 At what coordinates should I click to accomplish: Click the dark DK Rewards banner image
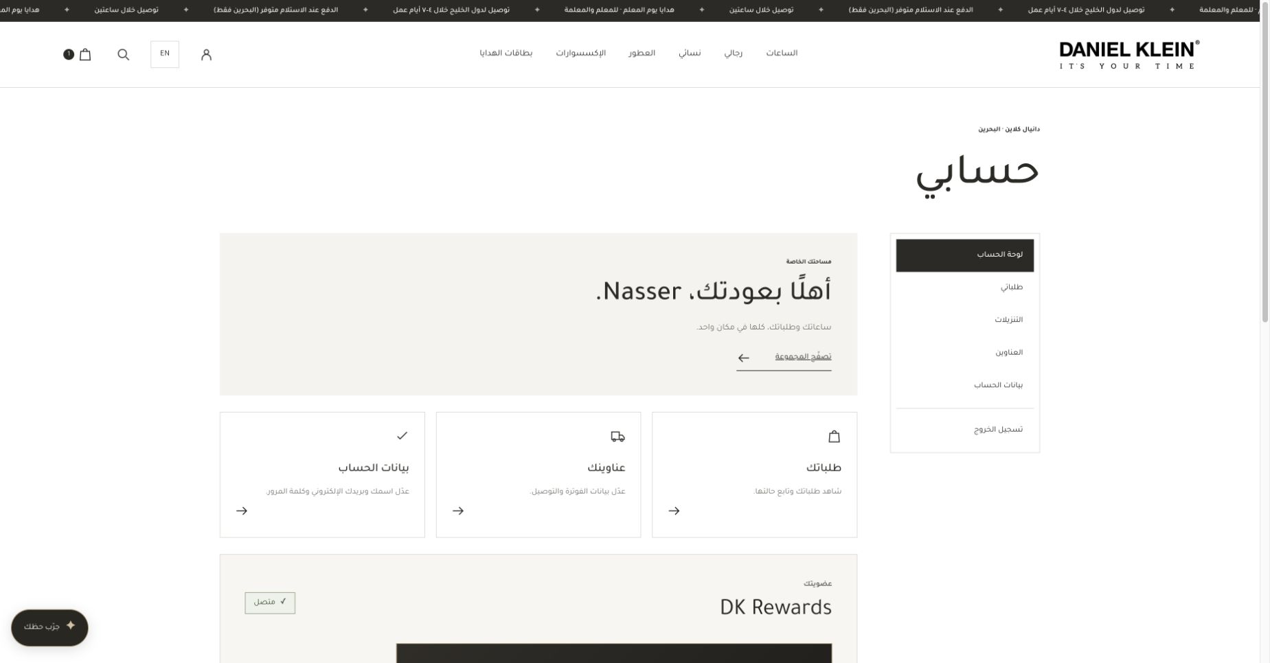(x=614, y=653)
